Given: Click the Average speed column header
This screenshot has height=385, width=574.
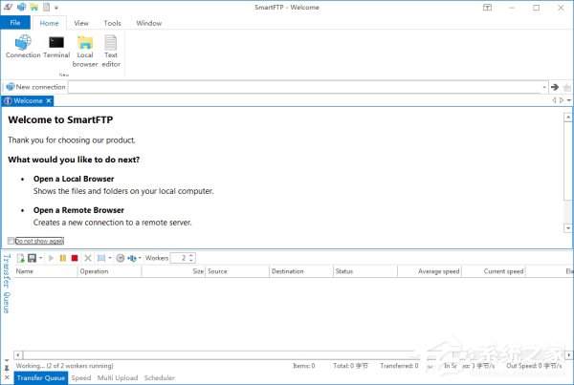Looking at the screenshot, I should pos(430,271).
